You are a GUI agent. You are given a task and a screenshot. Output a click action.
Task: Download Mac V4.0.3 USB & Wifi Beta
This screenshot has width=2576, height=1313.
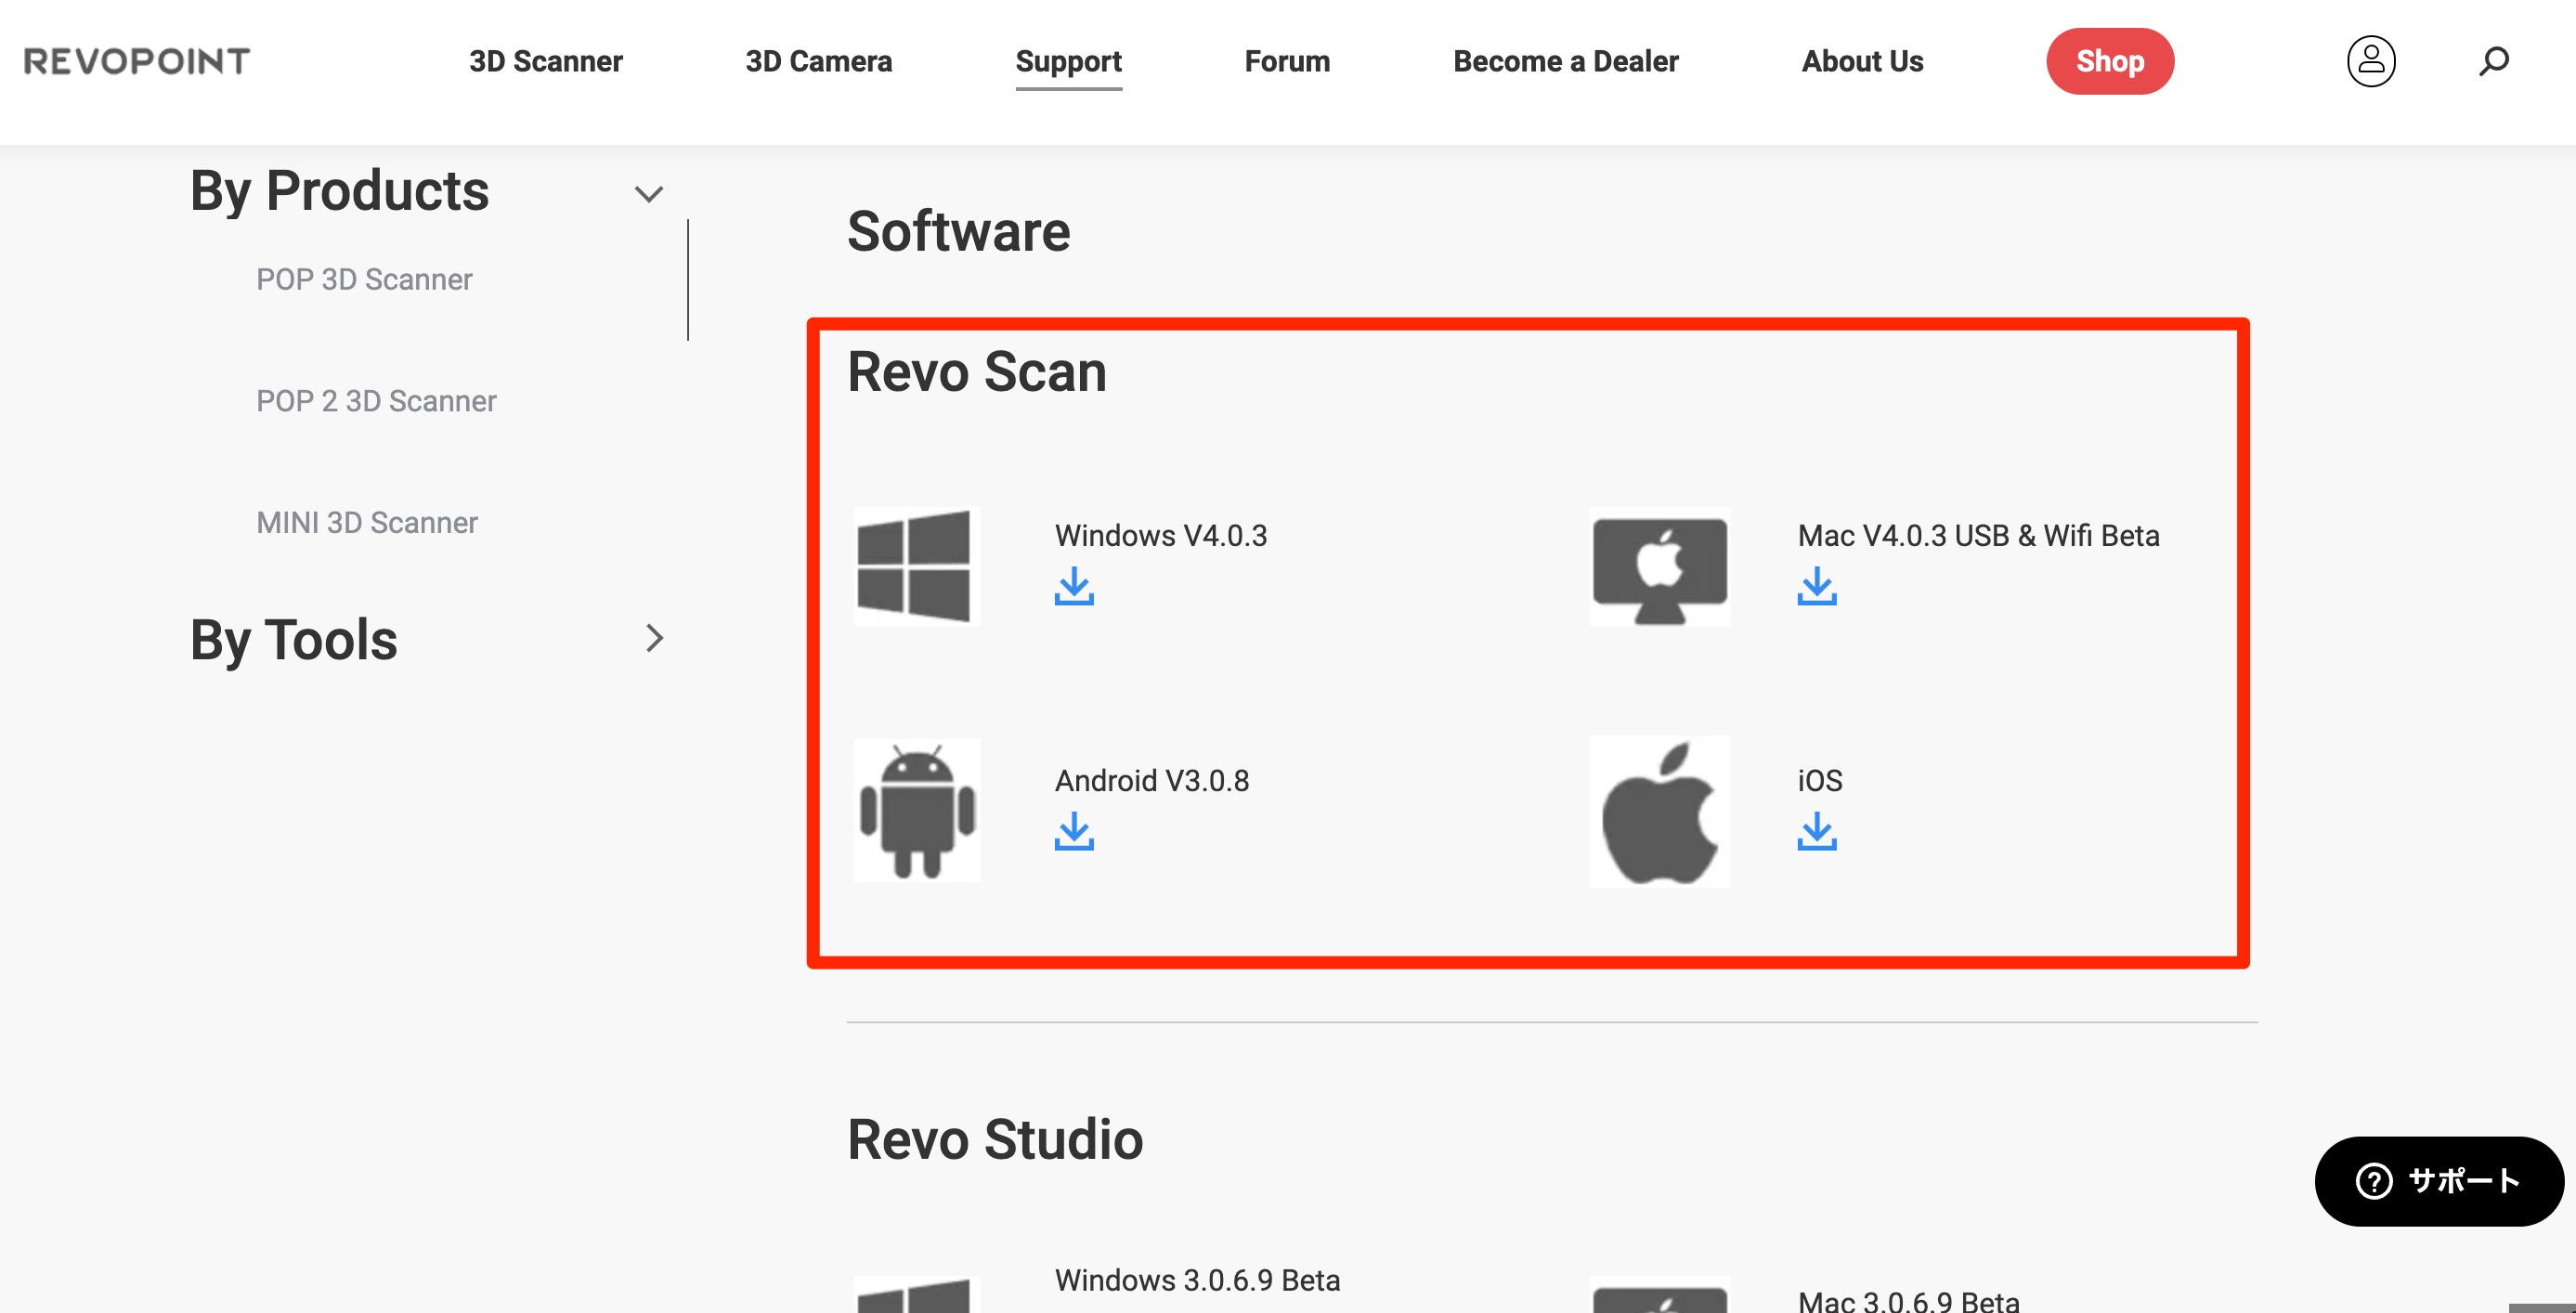[1817, 586]
